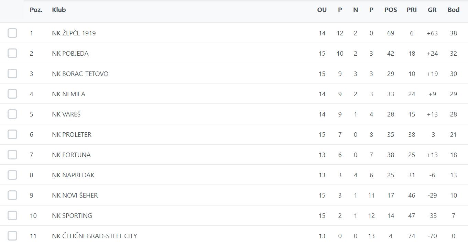Viewport: 468px width, 245px height.
Task: Select the NK POBJEDA row checkbox
Action: tap(12, 54)
